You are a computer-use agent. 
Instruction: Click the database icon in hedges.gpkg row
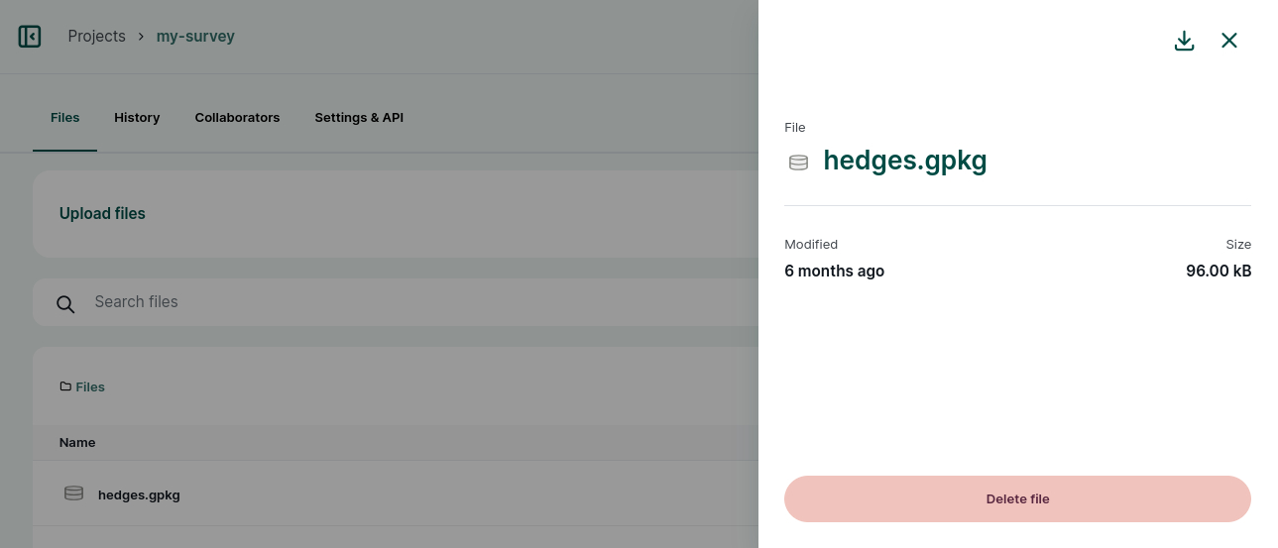pos(73,493)
